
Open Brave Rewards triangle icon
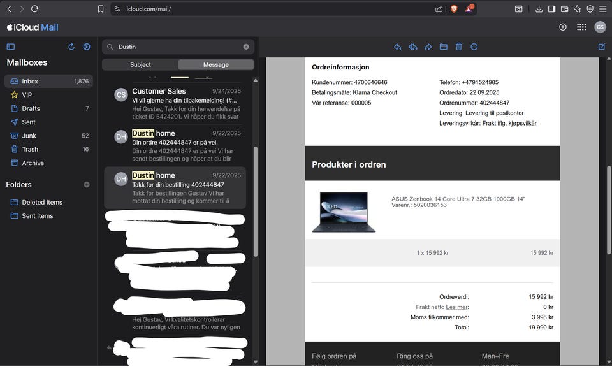469,8
